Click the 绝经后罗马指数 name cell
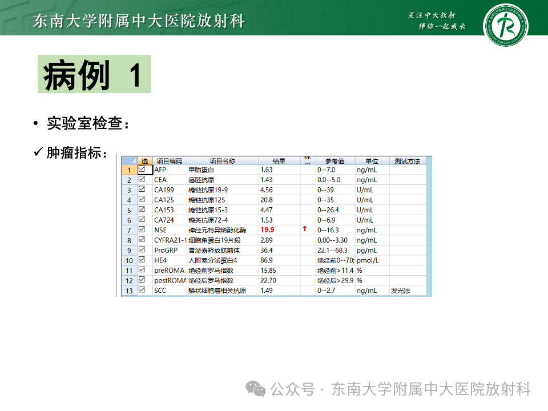This screenshot has height=411, width=548. (x=223, y=281)
